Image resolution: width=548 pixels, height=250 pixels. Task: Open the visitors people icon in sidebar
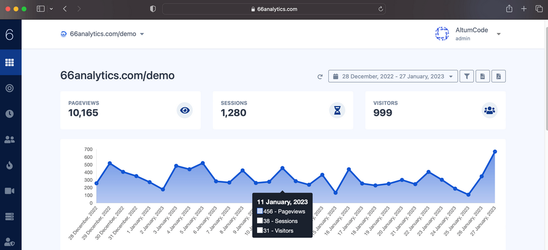point(9,139)
